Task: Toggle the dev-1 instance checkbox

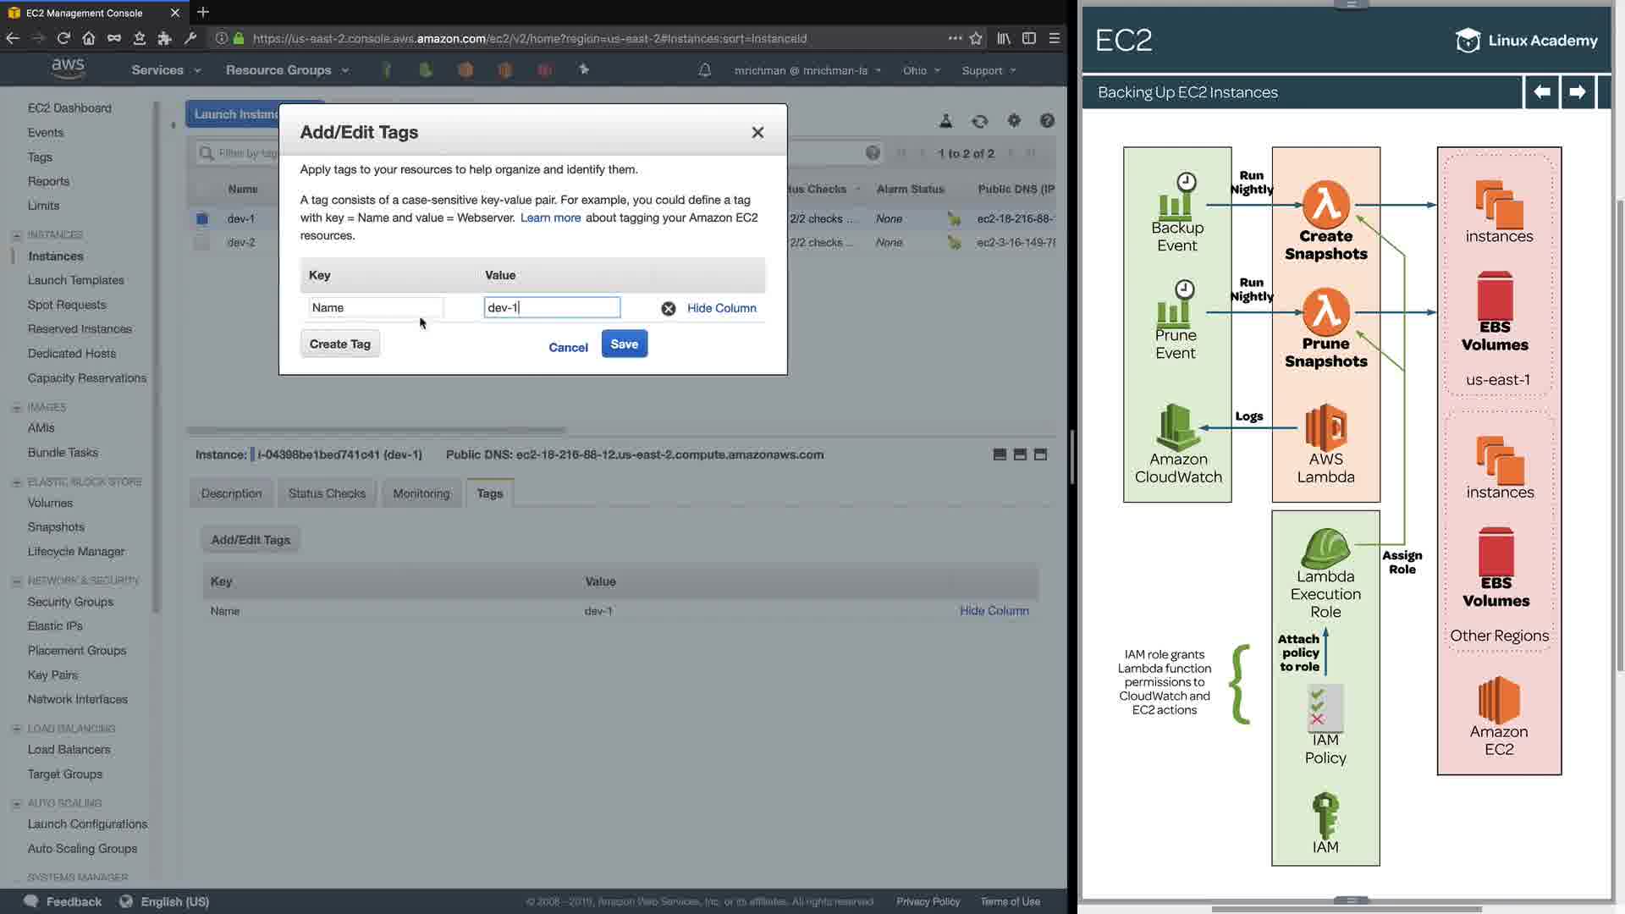Action: click(x=201, y=218)
